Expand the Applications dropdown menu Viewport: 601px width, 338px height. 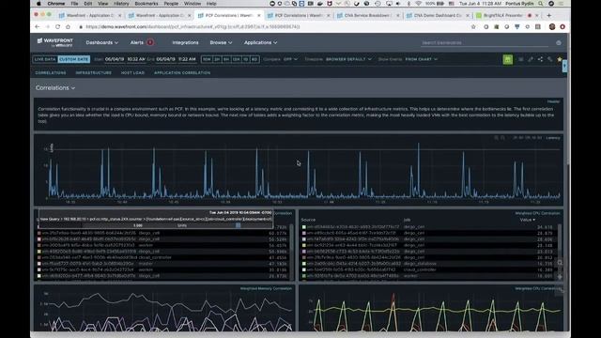260,42
